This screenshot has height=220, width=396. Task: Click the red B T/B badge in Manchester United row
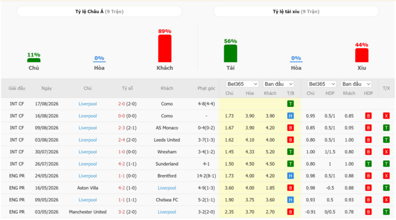[x=291, y=212]
